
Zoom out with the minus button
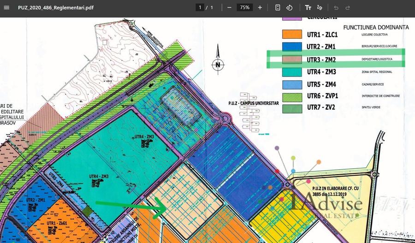point(229,7)
